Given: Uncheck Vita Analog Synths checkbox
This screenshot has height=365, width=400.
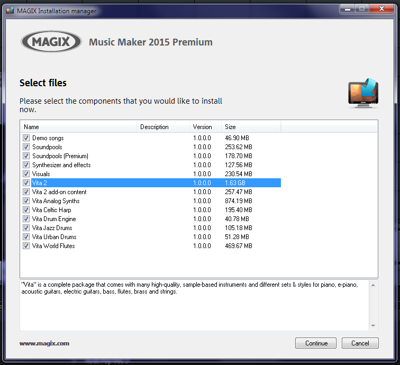Looking at the screenshot, I should [26, 200].
